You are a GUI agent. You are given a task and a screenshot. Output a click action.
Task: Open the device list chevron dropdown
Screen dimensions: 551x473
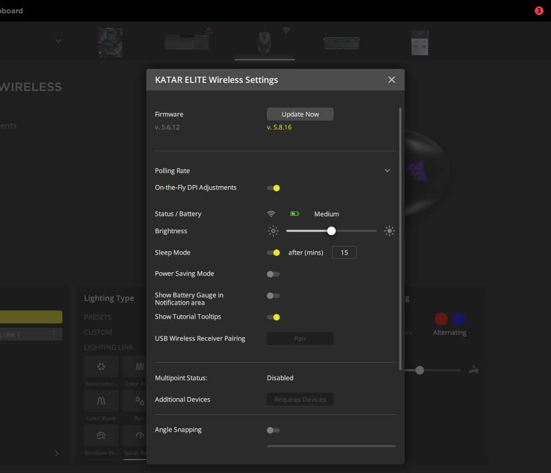tap(58, 41)
